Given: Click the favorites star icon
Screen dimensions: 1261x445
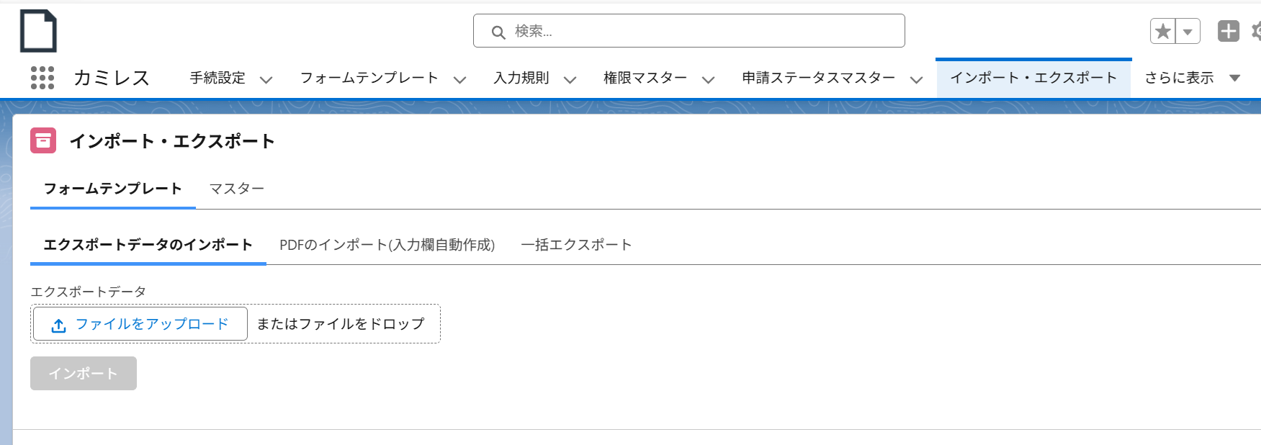Looking at the screenshot, I should point(1164,30).
